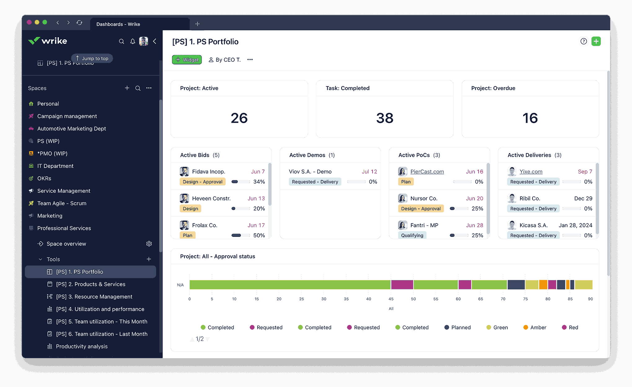Viewport: 632px width, 387px height.
Task: Open the search icon beside notifications
Action: [x=122, y=42]
